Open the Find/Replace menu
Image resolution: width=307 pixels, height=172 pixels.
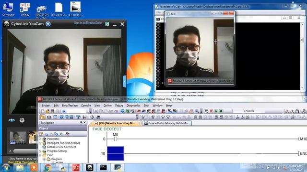pos(70,106)
